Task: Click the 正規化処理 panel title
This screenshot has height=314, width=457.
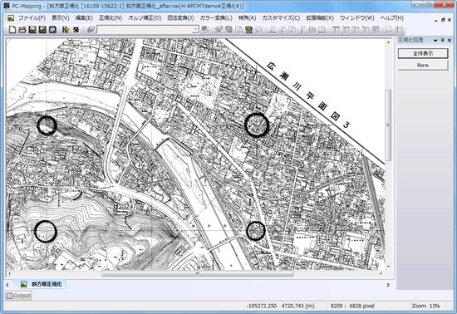Action: [410, 40]
